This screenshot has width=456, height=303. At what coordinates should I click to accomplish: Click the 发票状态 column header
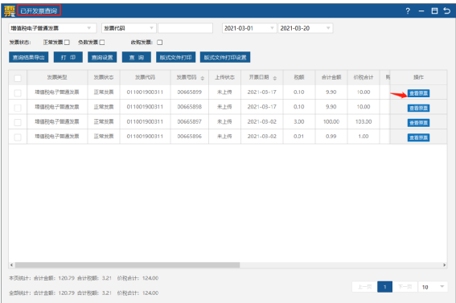(104, 77)
